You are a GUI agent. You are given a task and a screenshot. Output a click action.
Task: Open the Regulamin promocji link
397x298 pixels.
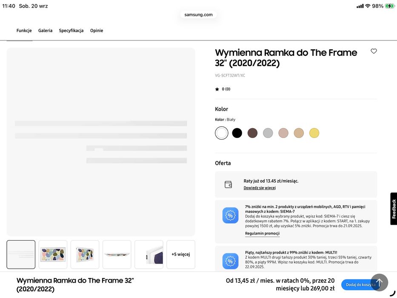[x=262, y=233]
